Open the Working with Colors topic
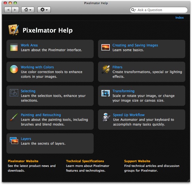 coord(37,67)
